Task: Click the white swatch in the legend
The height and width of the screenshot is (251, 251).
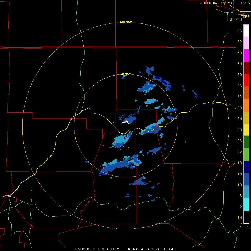Action: [246, 31]
